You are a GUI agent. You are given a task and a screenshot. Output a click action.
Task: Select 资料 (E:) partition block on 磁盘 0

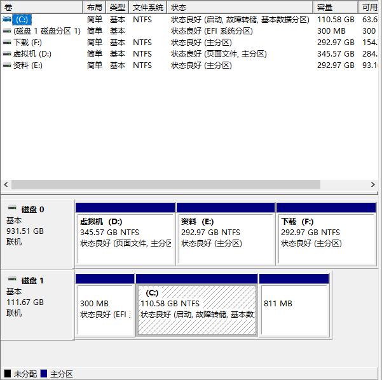(226, 234)
